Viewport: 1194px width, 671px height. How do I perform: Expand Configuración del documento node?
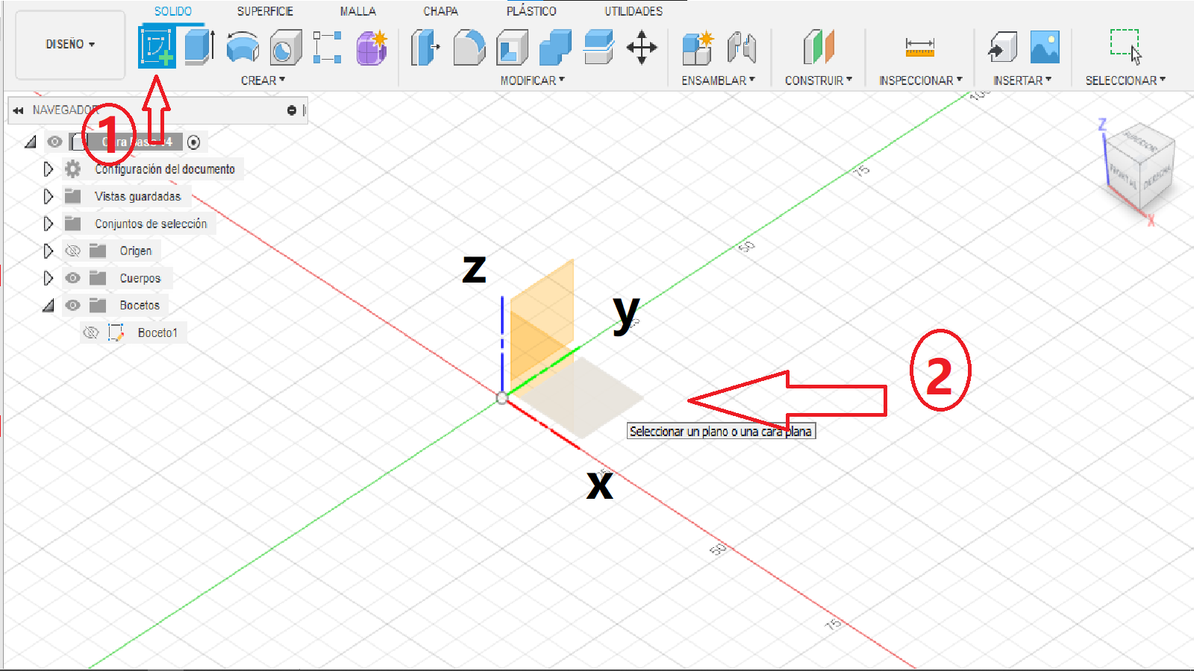(49, 169)
